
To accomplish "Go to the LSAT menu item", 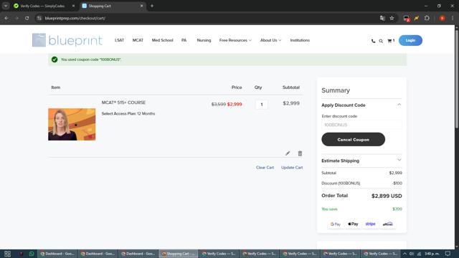I will click(119, 40).
